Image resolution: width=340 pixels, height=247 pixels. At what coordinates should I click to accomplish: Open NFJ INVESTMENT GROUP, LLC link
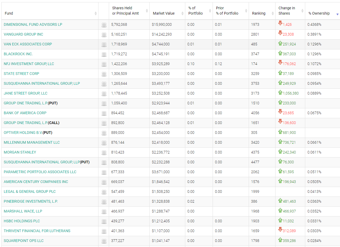[29, 64]
